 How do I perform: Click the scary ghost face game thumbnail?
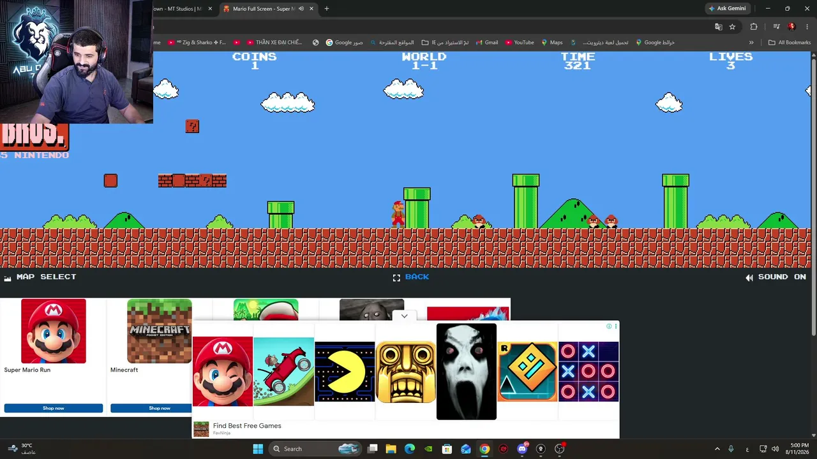(467, 372)
